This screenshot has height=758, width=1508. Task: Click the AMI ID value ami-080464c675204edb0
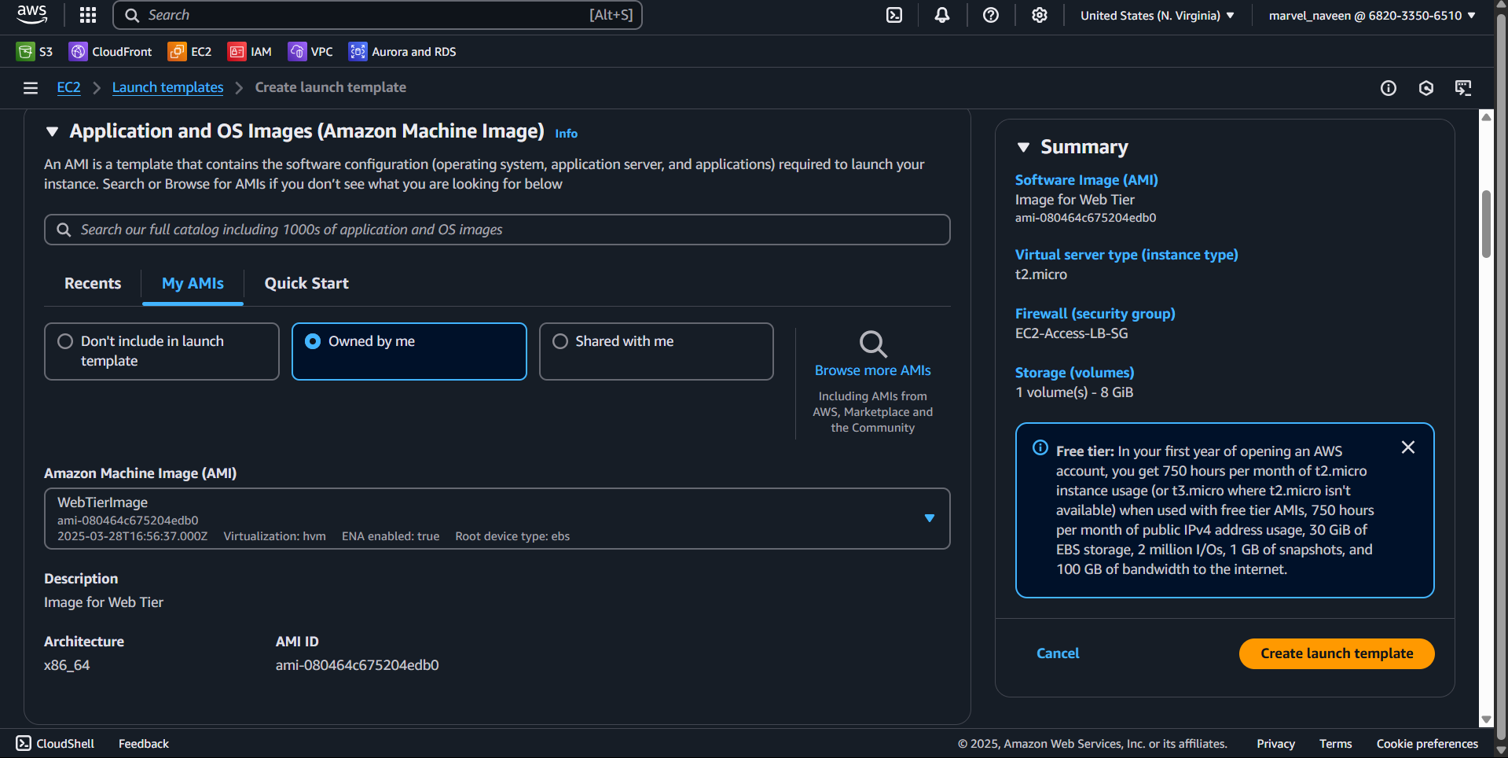coord(357,665)
